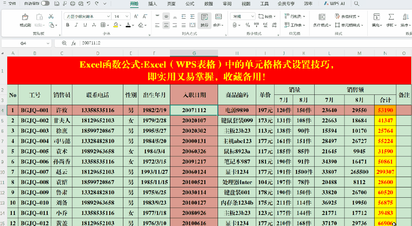Viewport: 412px width, 226px height.
Task: Switch to the Insert (插入) tab
Action: 152,4
